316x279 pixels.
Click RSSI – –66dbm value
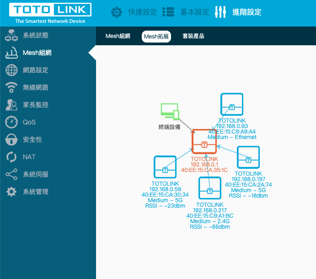tap(210, 227)
